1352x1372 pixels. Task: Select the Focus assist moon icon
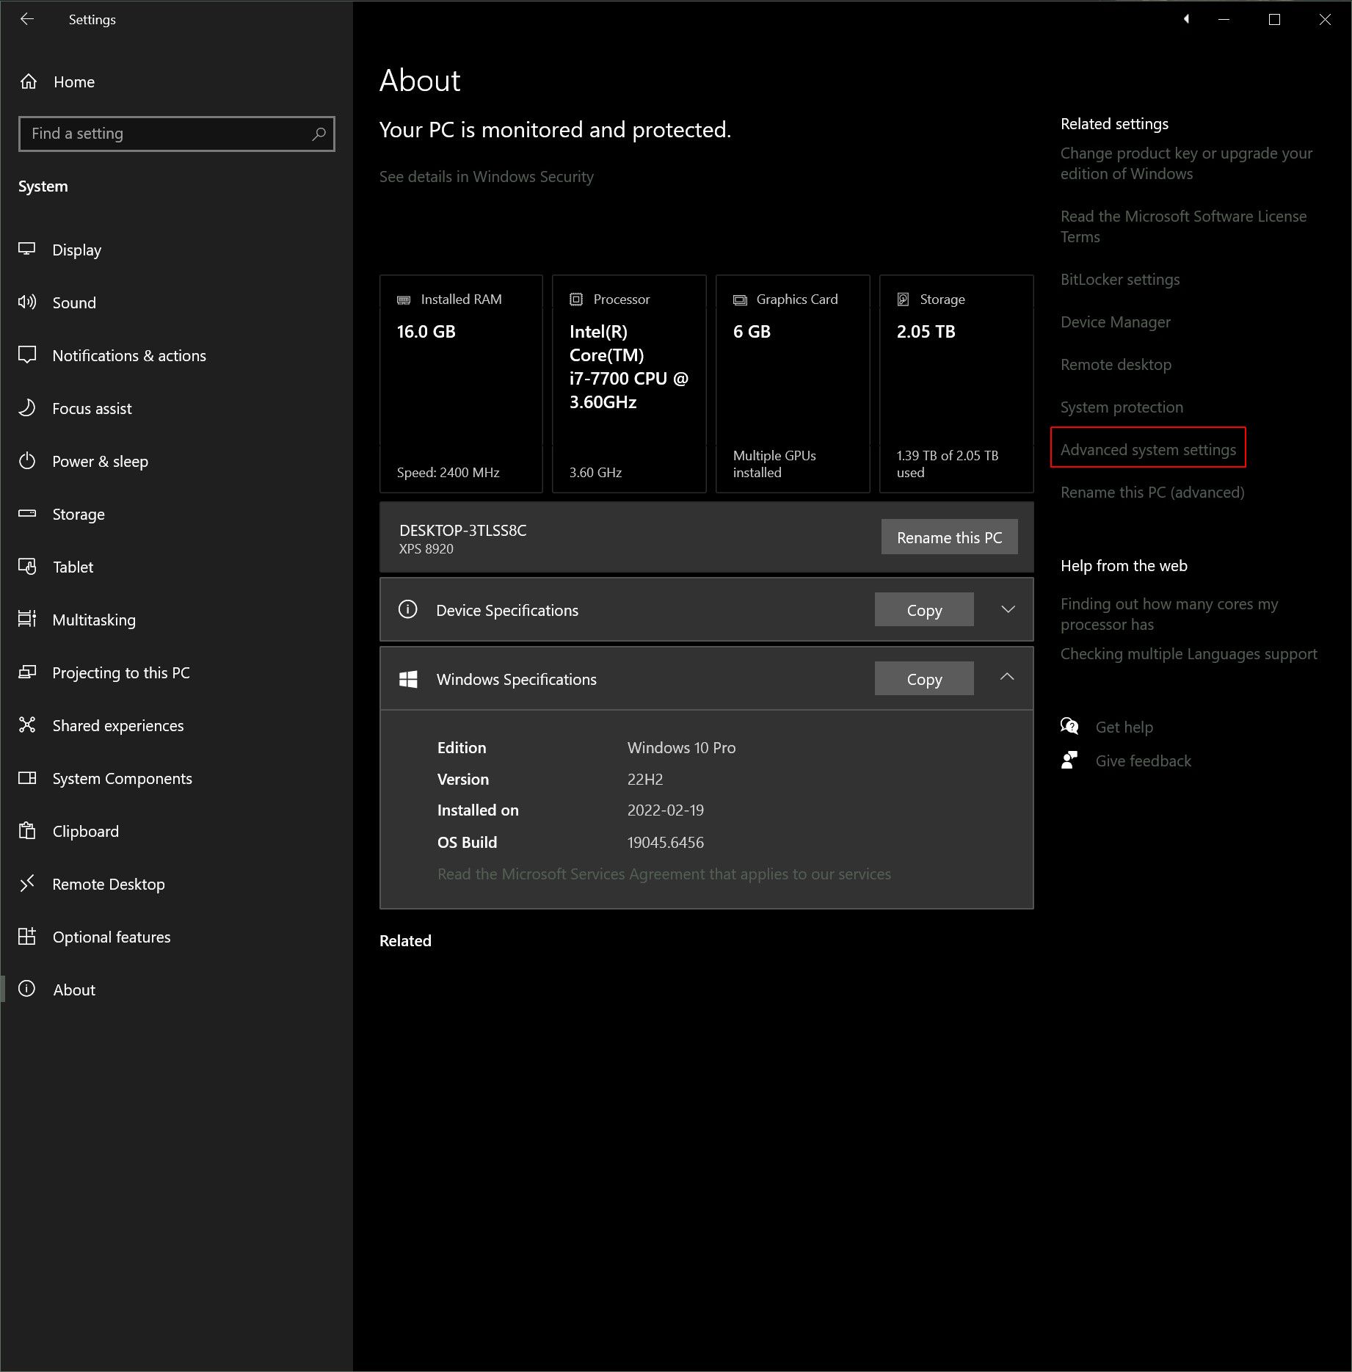click(x=27, y=408)
